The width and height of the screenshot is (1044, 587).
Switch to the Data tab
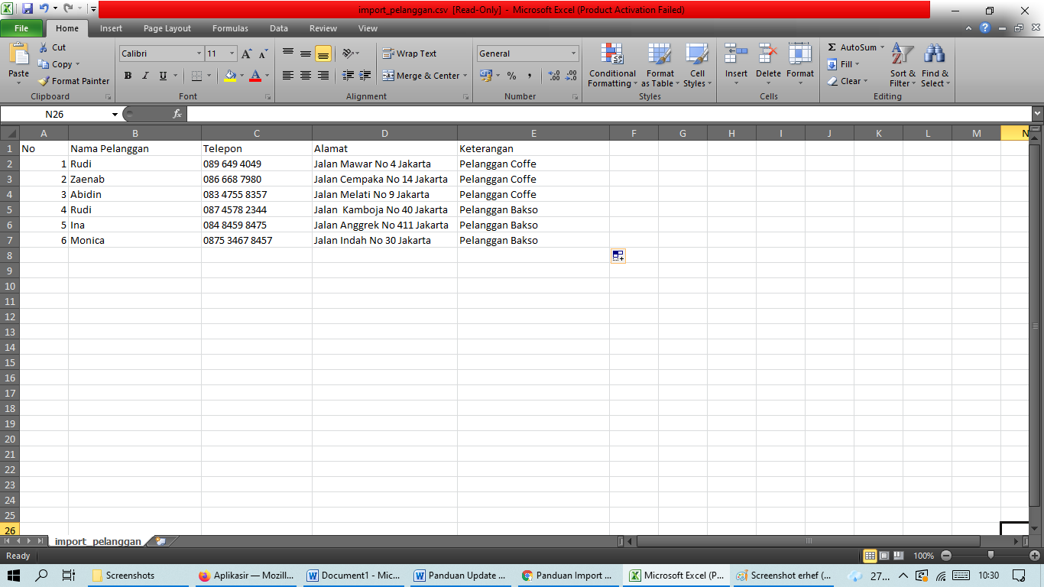coord(279,28)
